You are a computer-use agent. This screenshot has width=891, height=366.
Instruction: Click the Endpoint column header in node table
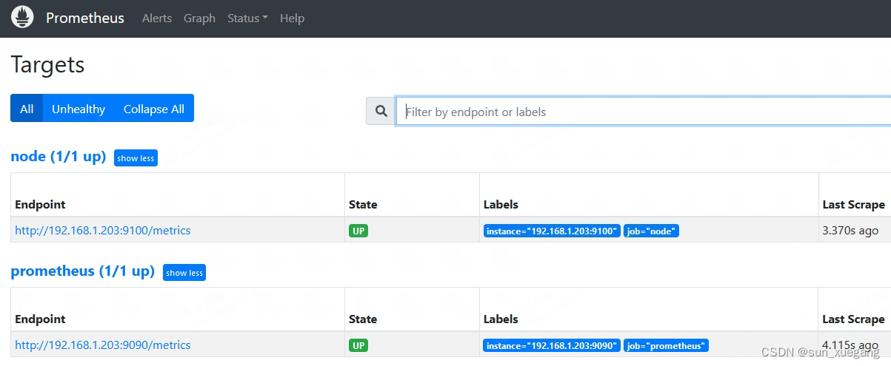click(x=40, y=204)
